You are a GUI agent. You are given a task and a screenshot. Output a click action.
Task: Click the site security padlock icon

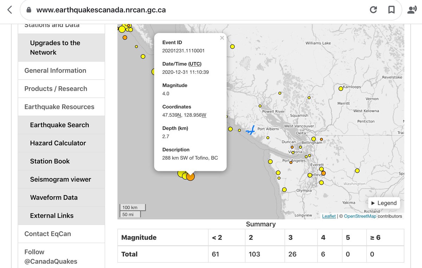(x=28, y=9)
